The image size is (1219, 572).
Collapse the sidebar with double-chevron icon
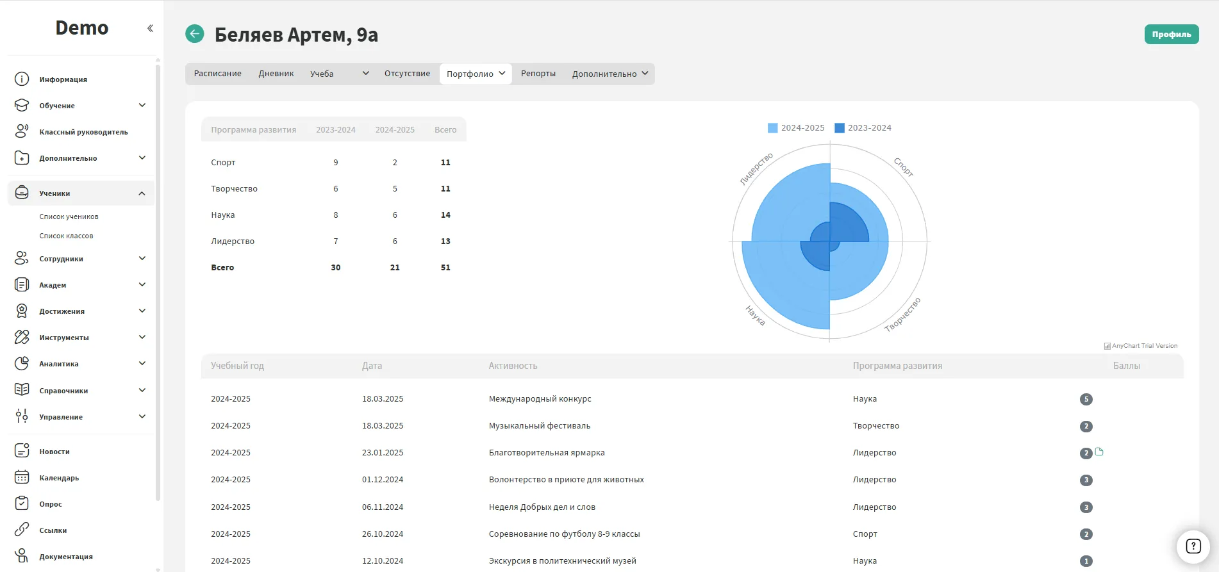point(150,28)
